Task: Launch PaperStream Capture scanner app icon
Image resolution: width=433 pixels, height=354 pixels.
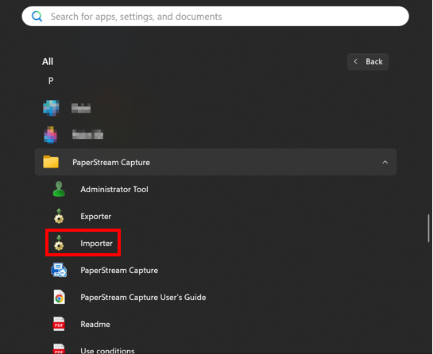Action: tap(59, 270)
